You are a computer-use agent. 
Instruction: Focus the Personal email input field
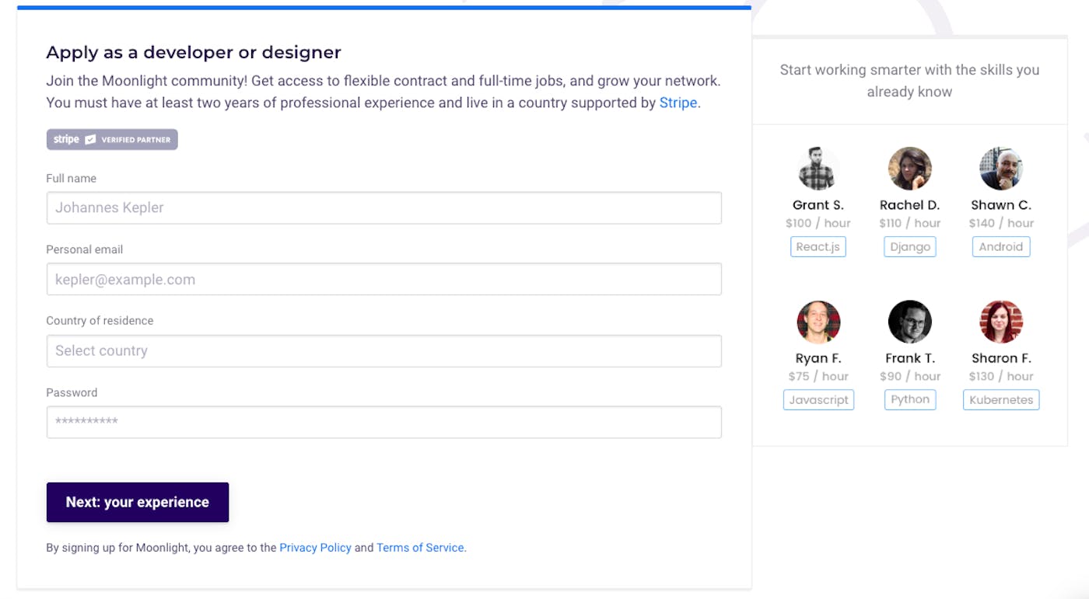384,280
